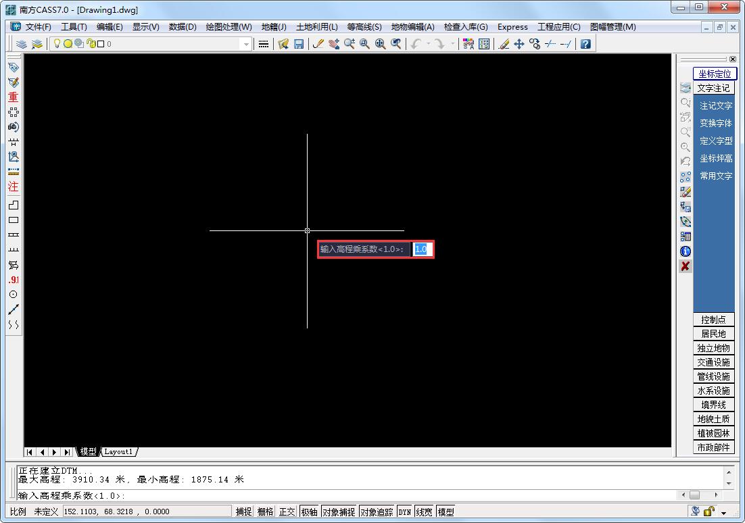Open the 等高线(S) menu

[364, 27]
